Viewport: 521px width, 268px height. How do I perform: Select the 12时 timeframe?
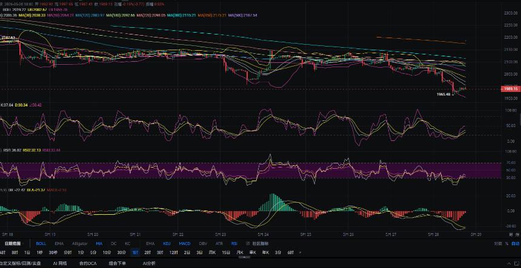(x=174, y=252)
